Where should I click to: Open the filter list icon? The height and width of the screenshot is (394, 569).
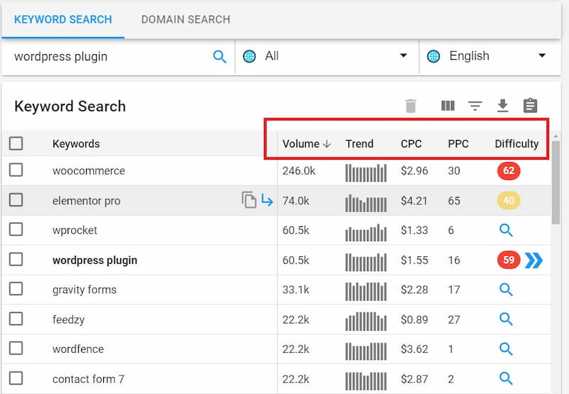(x=475, y=105)
